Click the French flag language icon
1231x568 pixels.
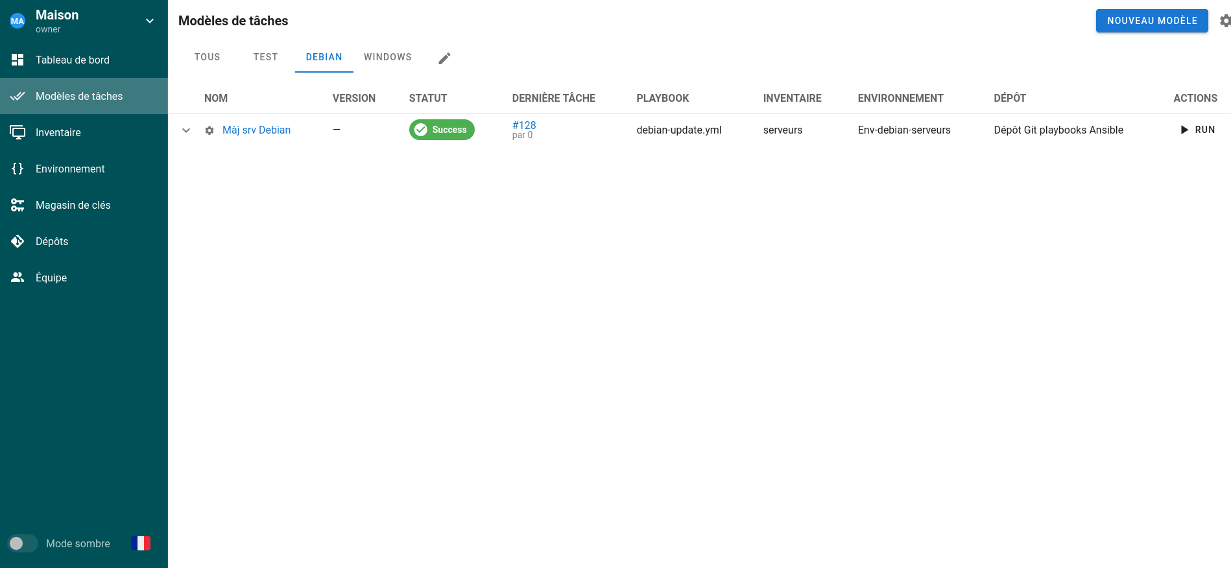[141, 543]
